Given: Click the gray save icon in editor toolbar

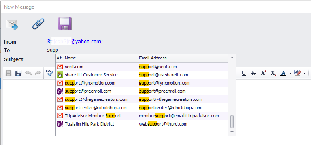Looking at the screenshot, I should point(8,73).
